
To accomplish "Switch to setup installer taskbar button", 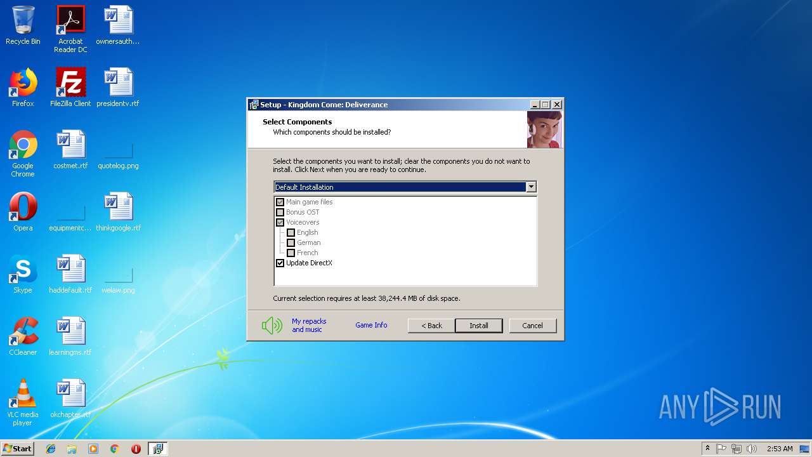I will (158, 449).
